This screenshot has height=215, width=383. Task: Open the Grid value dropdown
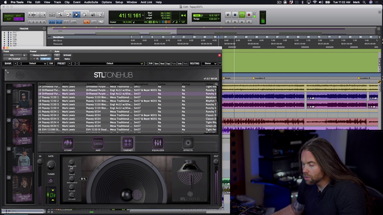[x=219, y=15]
